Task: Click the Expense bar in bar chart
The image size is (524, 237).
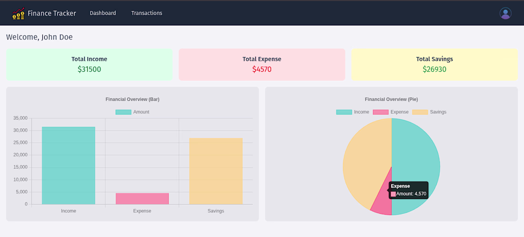Action: (x=142, y=199)
